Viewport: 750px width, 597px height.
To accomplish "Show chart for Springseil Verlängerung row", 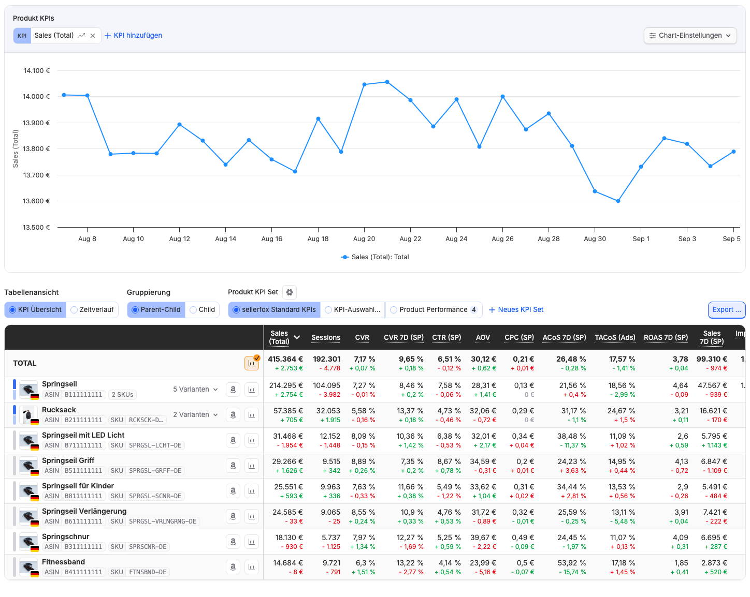I will [x=252, y=516].
